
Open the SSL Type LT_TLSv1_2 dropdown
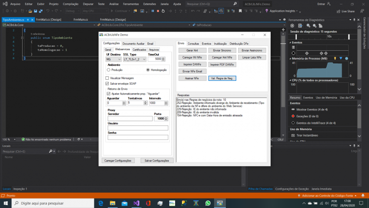pos(134,59)
